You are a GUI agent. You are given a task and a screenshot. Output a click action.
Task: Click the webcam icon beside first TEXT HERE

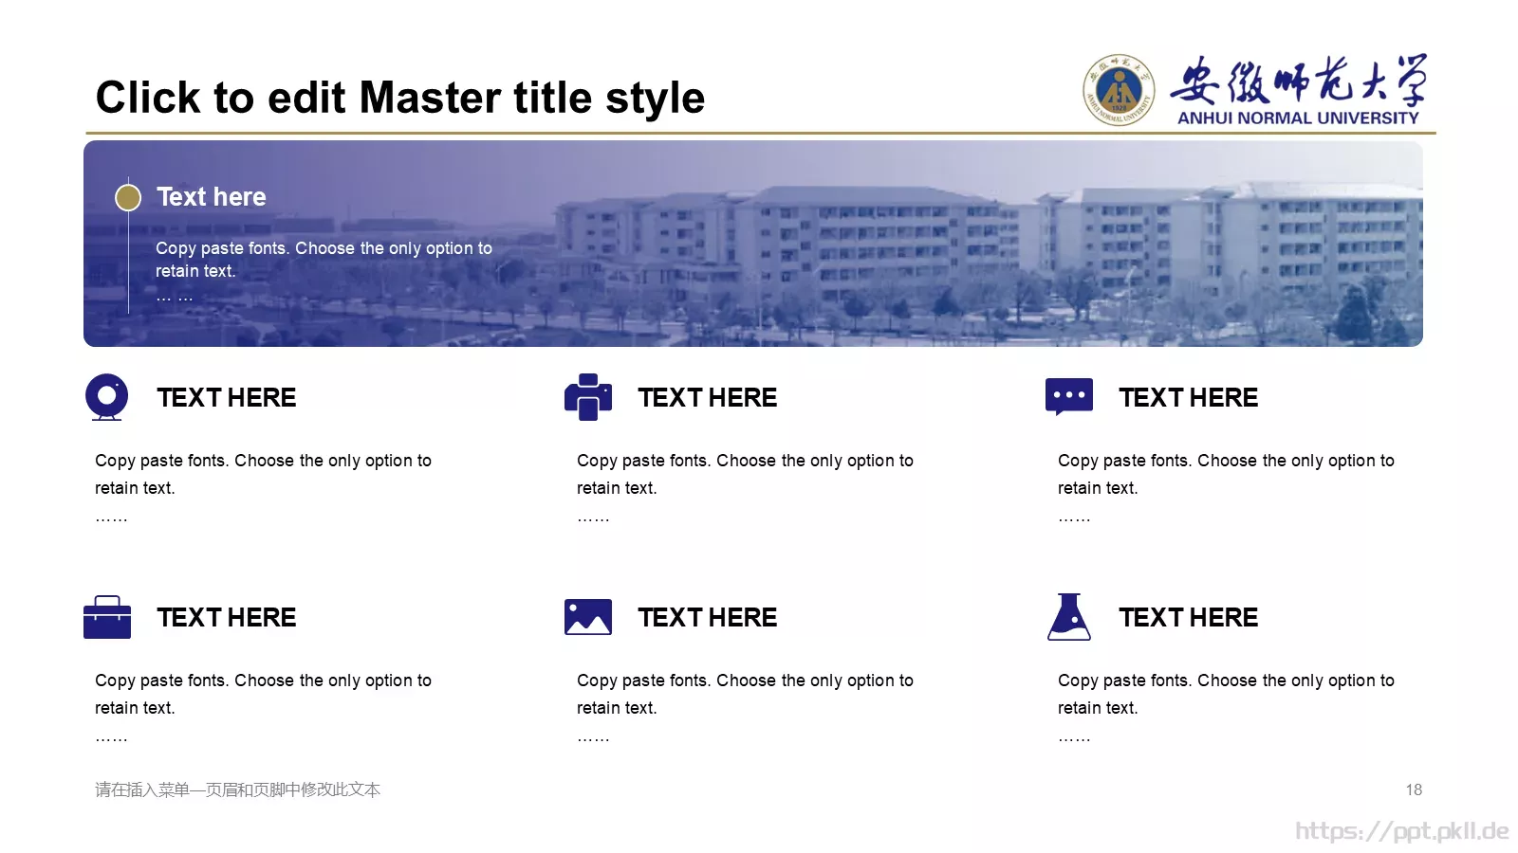click(x=106, y=397)
